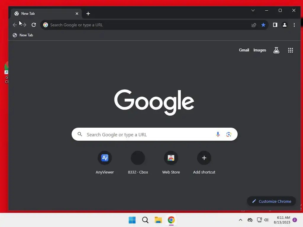This screenshot has height=227, width=303.
Task: Maximize the Chrome window
Action: 280,10
